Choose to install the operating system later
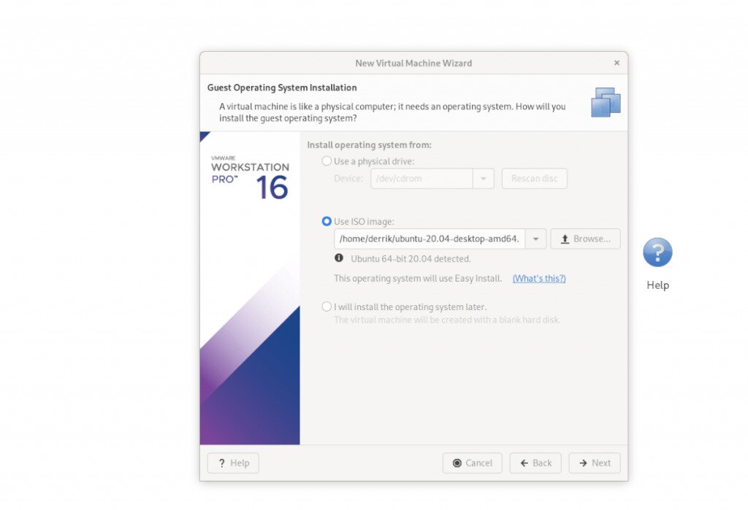Screen dimensions: 748x510 [x=327, y=306]
